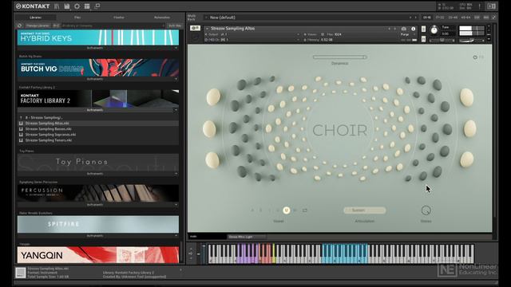This screenshot has height=287, width=511.
Task: Click the large top-left cream pebble
Action: (213, 97)
